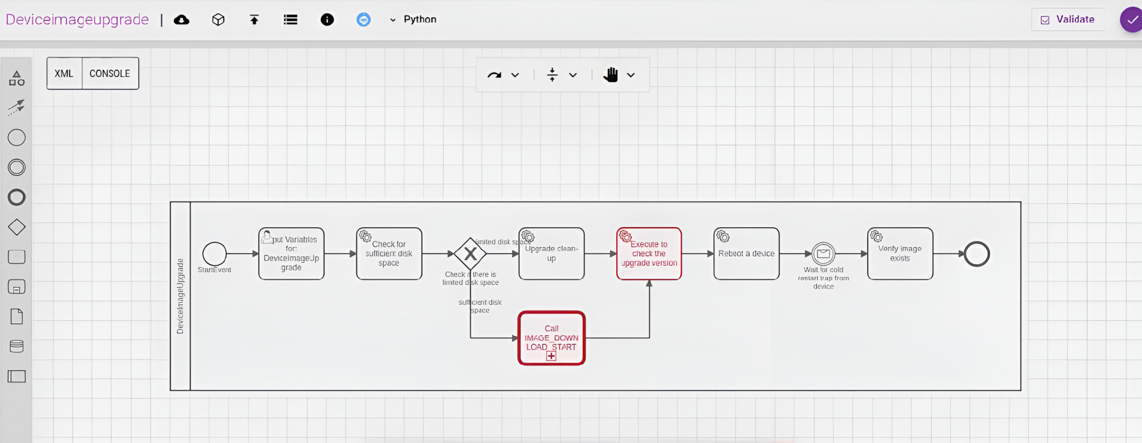Image resolution: width=1142 pixels, height=443 pixels.
Task: Select the end event bold circle tool
Action: [17, 197]
